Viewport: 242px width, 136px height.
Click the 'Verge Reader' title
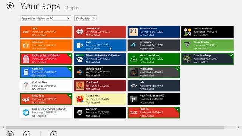[201, 42]
